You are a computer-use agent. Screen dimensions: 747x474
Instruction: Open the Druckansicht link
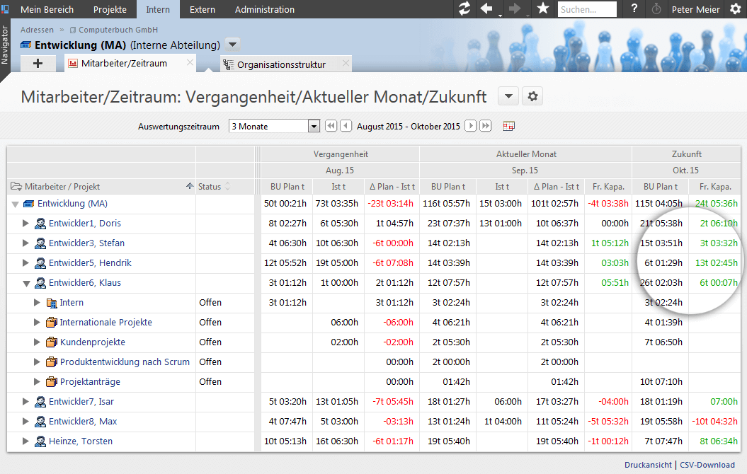(648, 465)
